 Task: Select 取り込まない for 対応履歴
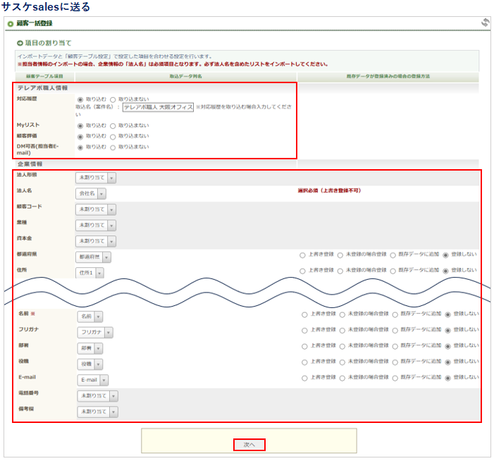pyautogui.click(x=113, y=99)
